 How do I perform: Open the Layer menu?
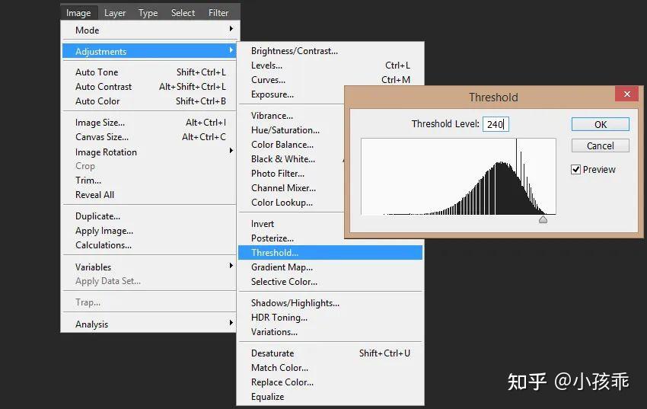tap(115, 13)
